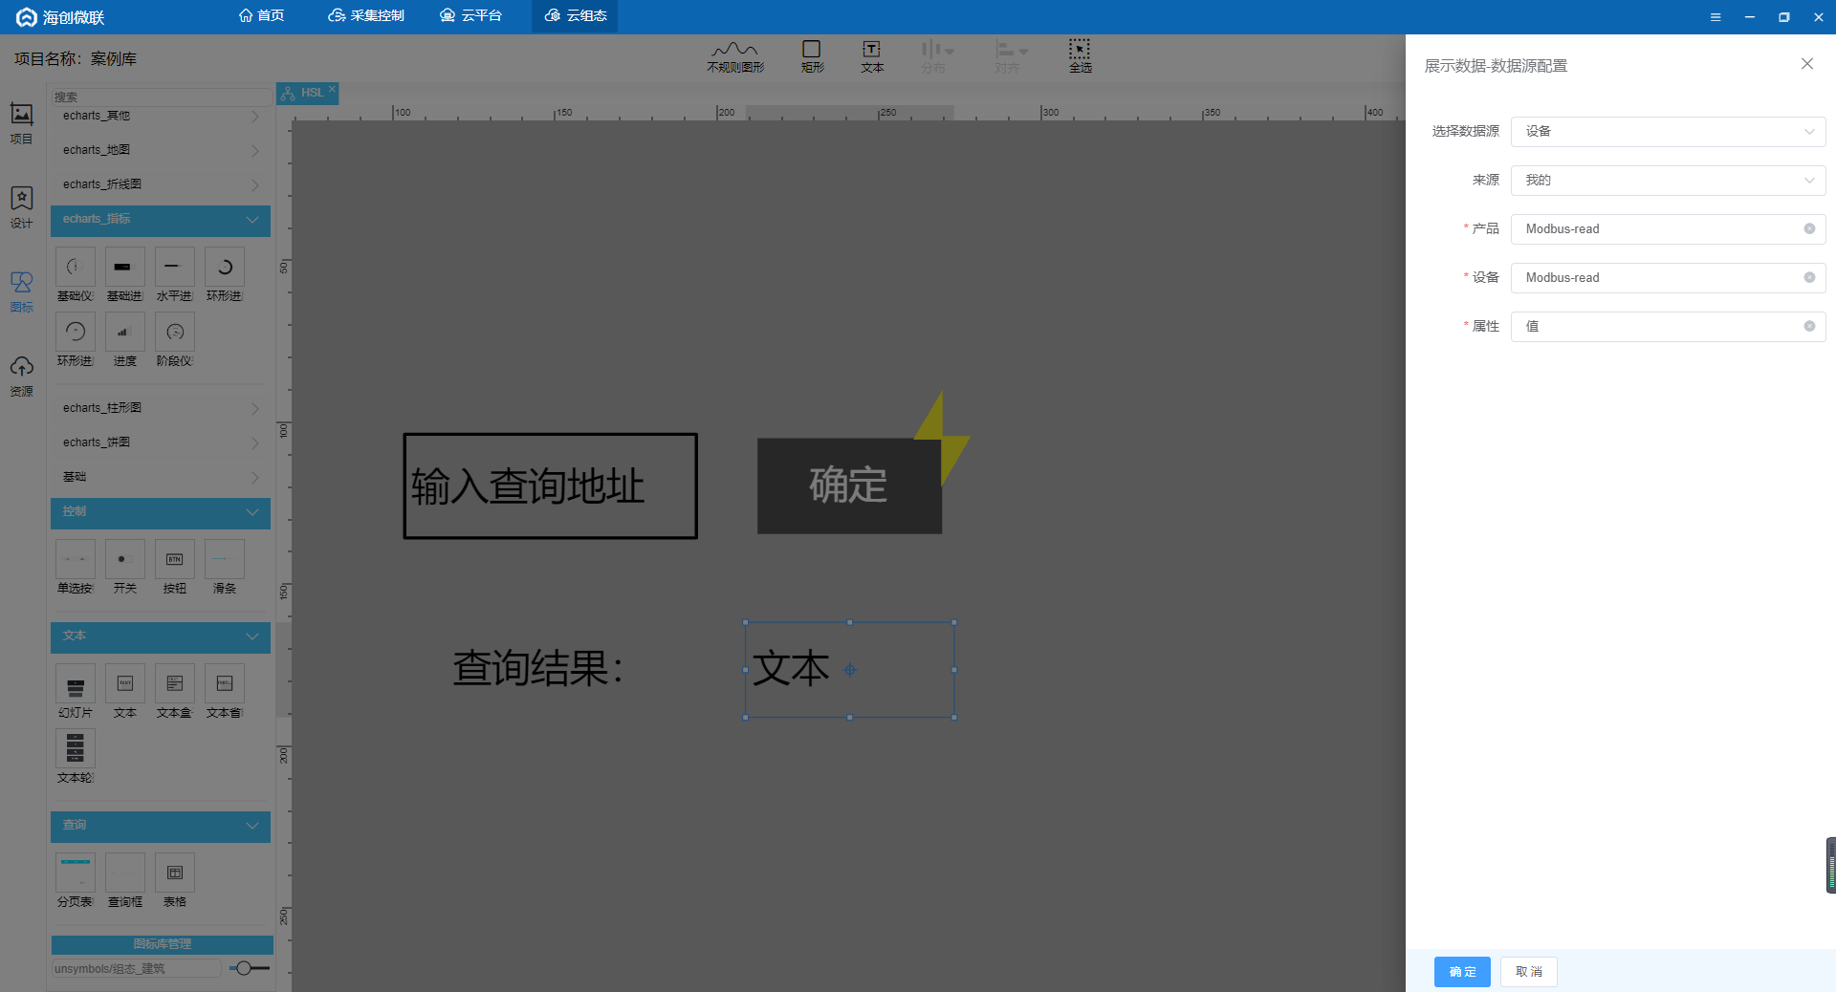Close the 数据源配置 panel
1836x992 pixels.
tap(1806, 64)
